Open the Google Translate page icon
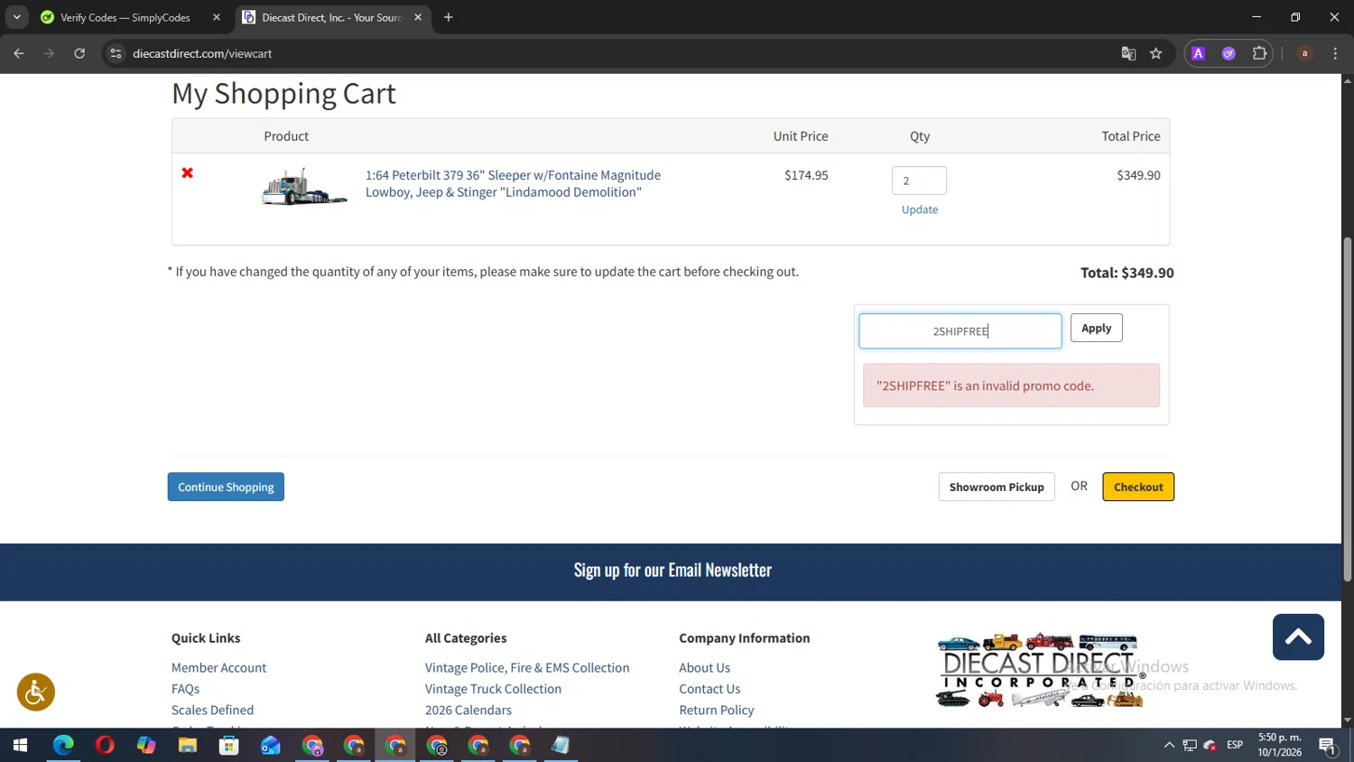The height and width of the screenshot is (762, 1354). pyautogui.click(x=1128, y=53)
